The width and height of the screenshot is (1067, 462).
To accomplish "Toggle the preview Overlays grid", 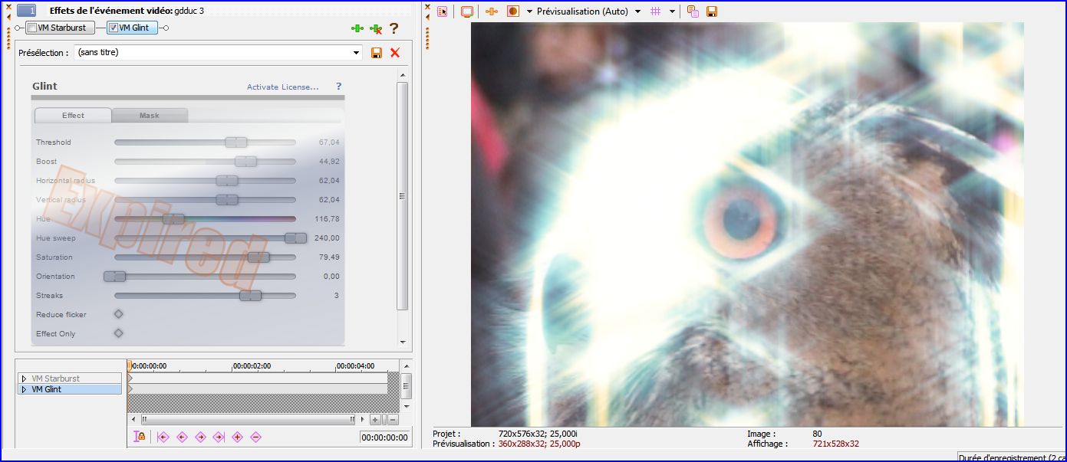I will (x=656, y=11).
